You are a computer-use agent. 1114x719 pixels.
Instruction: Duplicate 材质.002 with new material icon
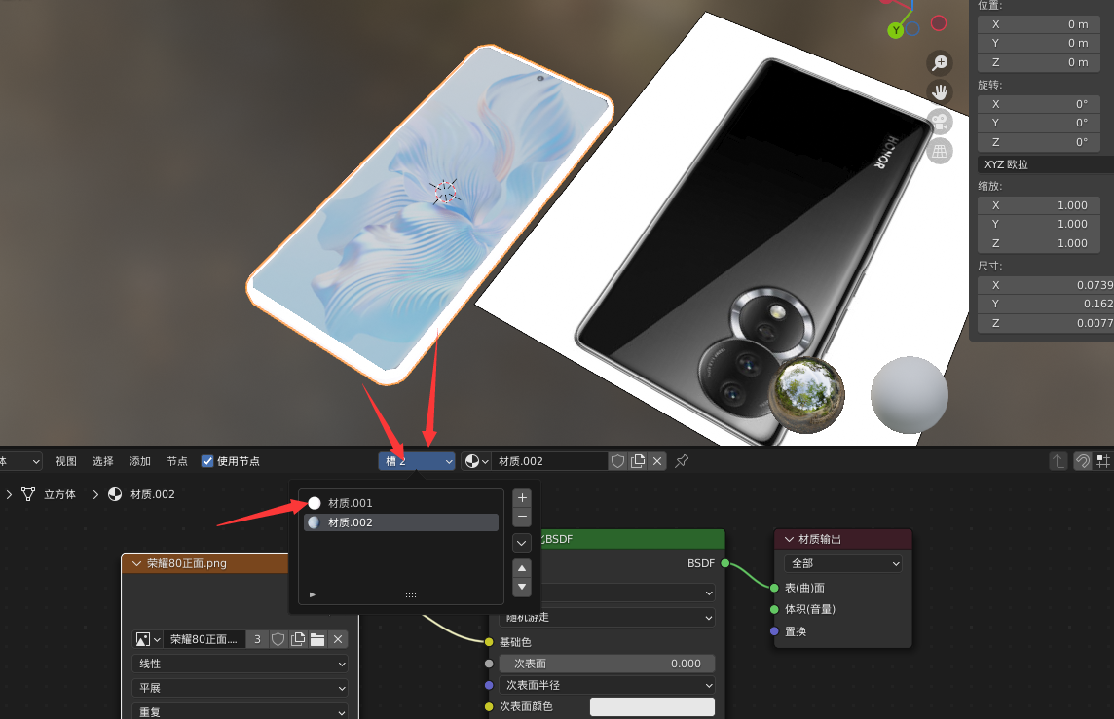coord(638,461)
